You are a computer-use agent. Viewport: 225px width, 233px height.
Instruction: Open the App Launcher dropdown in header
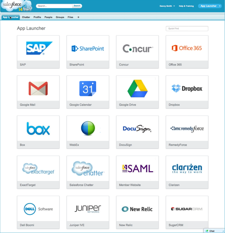coord(210,6)
